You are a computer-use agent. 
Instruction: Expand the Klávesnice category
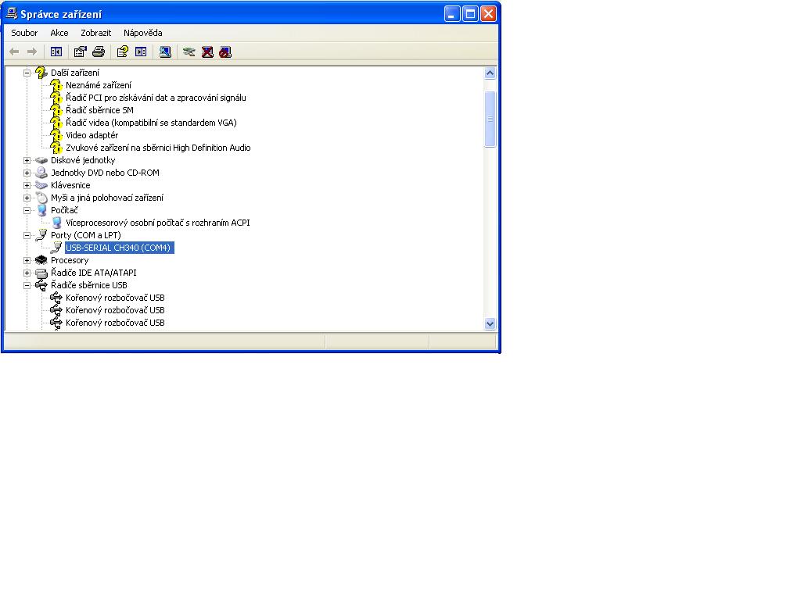point(27,185)
